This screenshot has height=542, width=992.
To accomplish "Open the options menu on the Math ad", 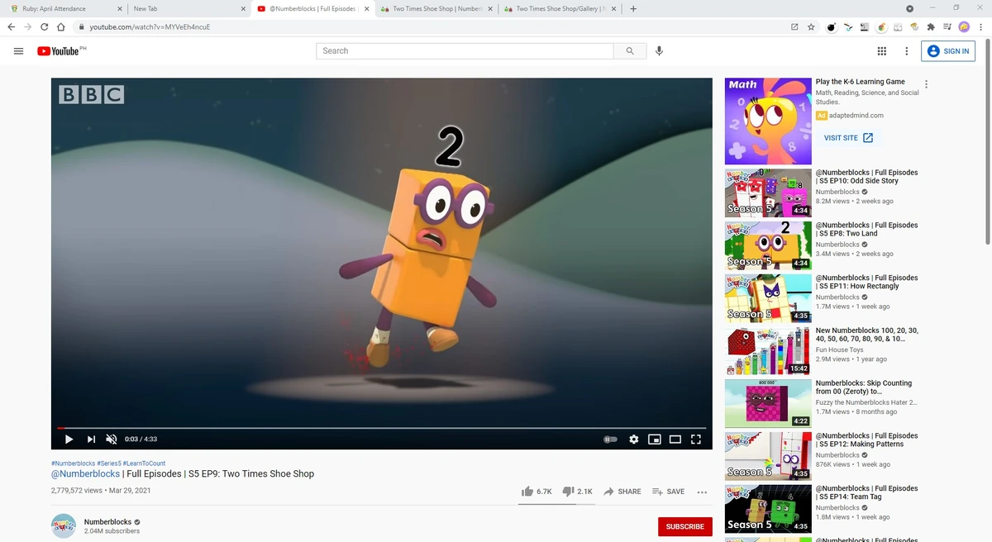I will click(x=926, y=83).
